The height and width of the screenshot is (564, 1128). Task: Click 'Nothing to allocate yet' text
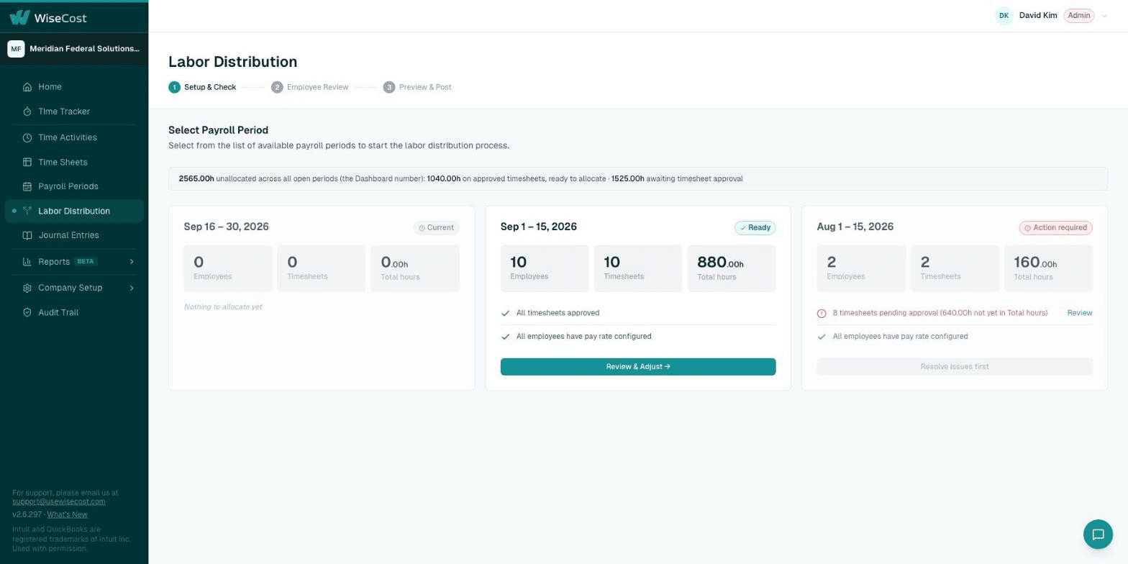click(x=223, y=307)
